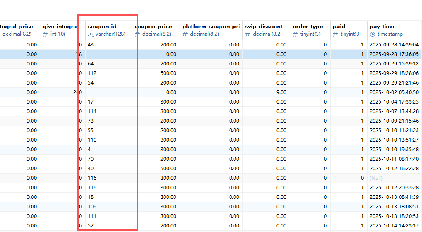Click the hash icon under platform_coupon_pri header
The height and width of the screenshot is (232, 422).
(x=185, y=34)
